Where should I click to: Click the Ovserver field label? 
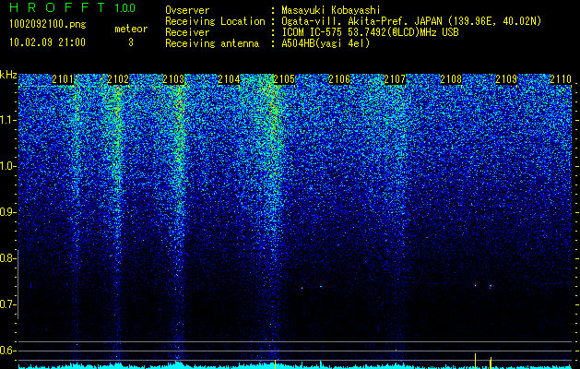(187, 10)
